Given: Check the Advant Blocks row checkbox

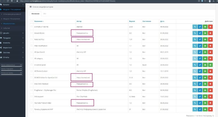Looking at the screenshot, I should (32, 33).
